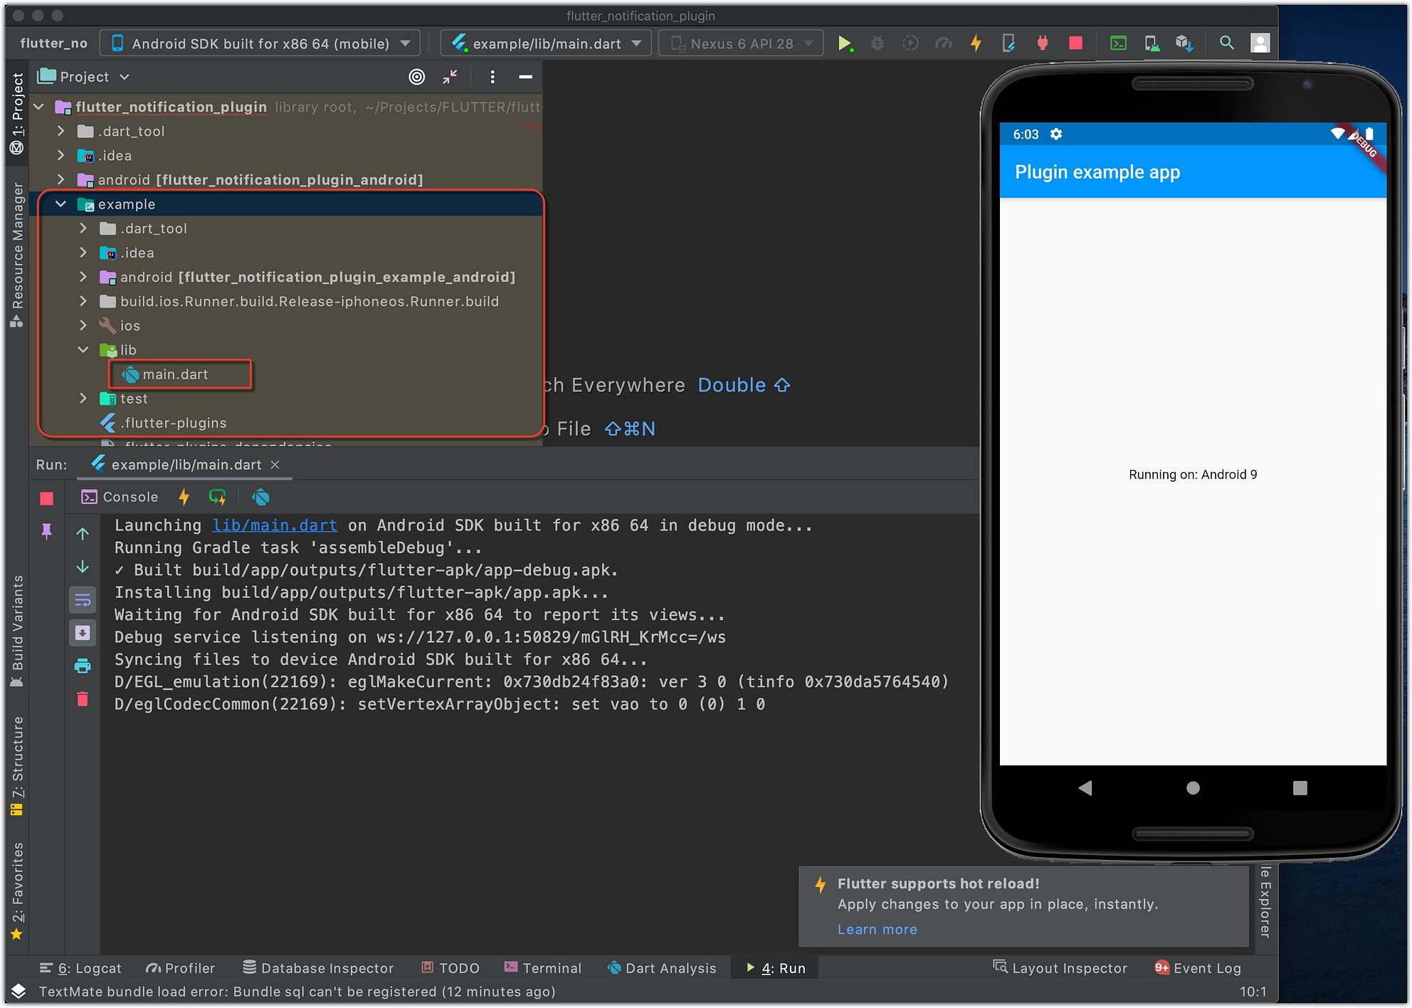The width and height of the screenshot is (1412, 1008).
Task: Open the device selector showing Android SDK
Action: (260, 43)
